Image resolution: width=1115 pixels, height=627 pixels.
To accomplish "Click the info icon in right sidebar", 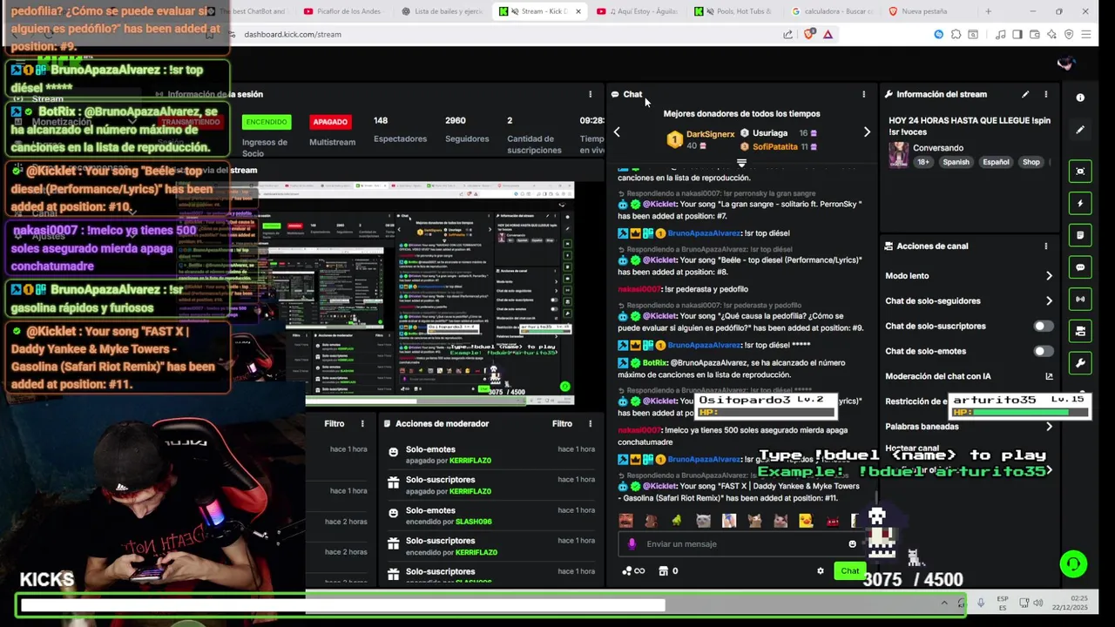I will pyautogui.click(x=1080, y=98).
